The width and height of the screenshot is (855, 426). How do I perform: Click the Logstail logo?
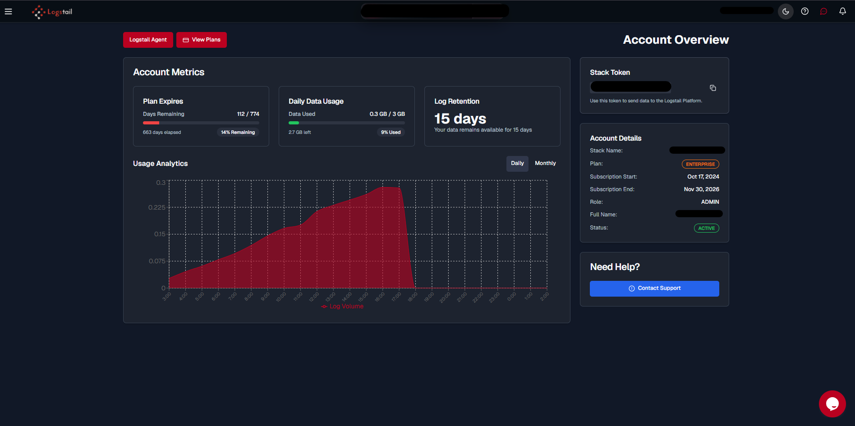click(x=52, y=12)
